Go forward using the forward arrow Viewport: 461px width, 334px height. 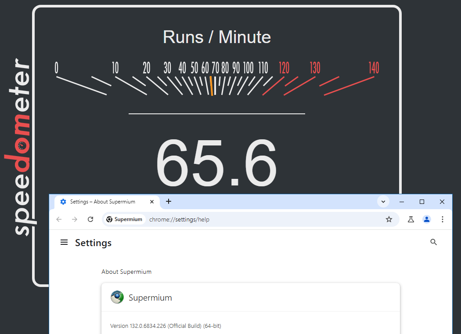pos(75,219)
